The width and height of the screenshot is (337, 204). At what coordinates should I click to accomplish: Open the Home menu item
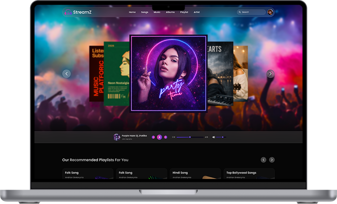tap(132, 12)
